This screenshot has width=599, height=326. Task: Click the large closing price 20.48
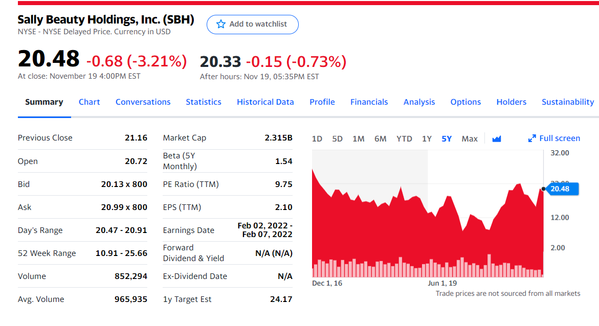49,58
